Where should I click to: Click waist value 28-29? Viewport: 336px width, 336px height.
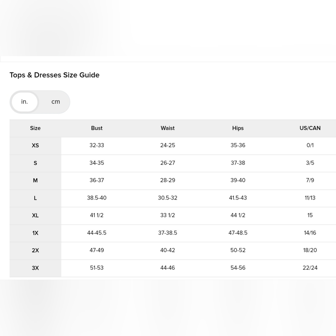[168, 180]
